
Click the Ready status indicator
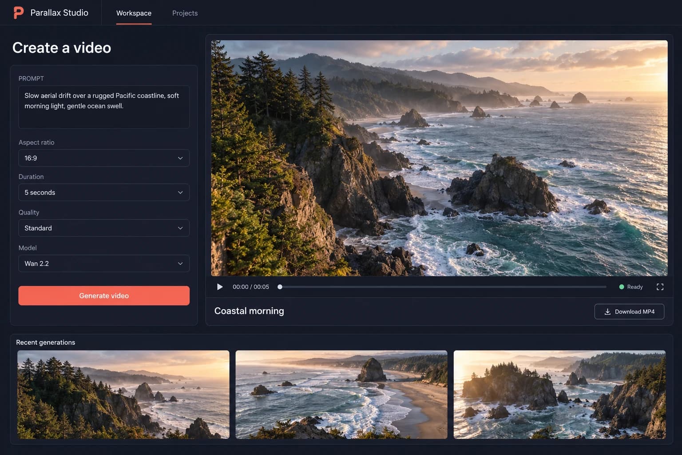click(x=631, y=287)
